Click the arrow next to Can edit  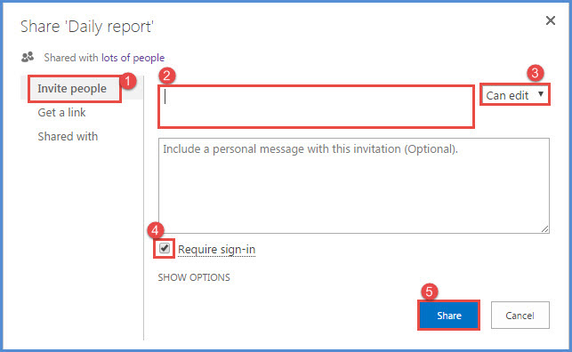tap(541, 94)
